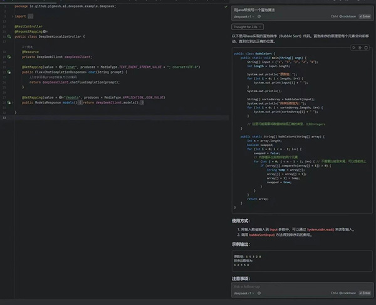
Task: Open the deepseek r1 dropdown in follow-up box
Action: click(244, 293)
